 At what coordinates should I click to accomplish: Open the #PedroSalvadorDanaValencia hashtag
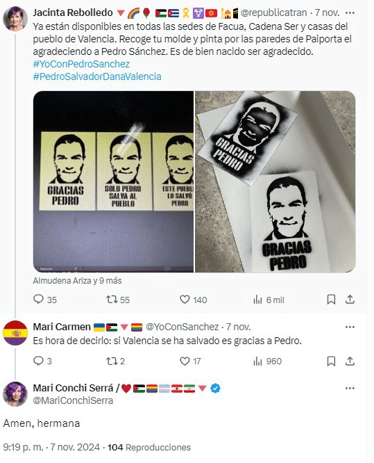[x=97, y=76]
